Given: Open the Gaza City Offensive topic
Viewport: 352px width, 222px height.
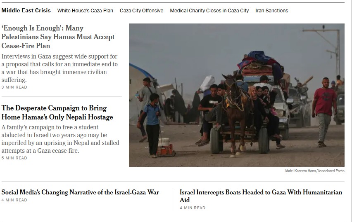Looking at the screenshot, I should pyautogui.click(x=141, y=11).
